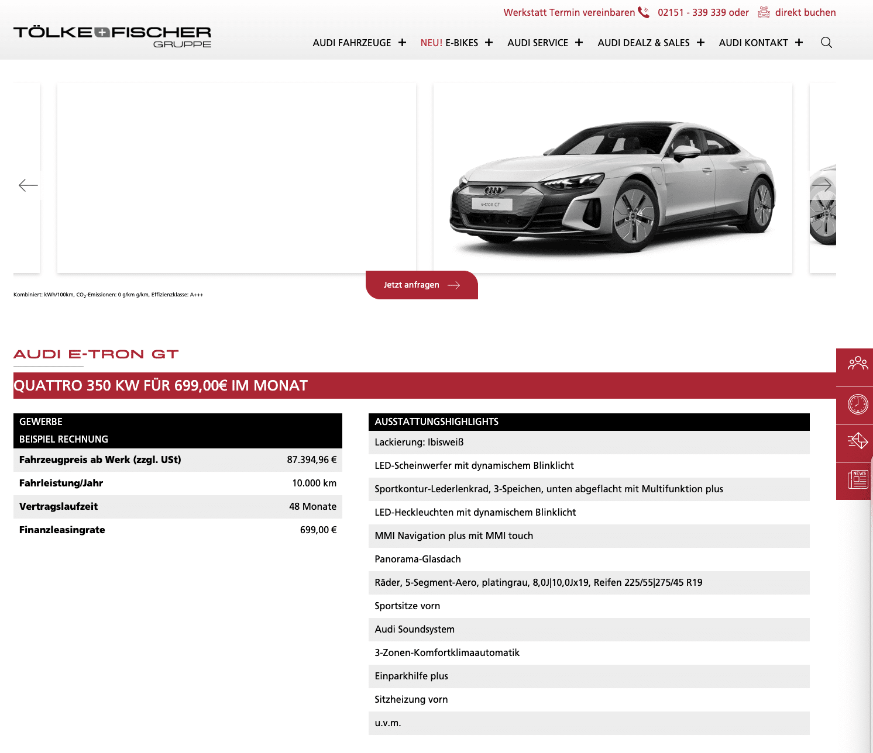Open the AUDI SERVICE menu

538,43
